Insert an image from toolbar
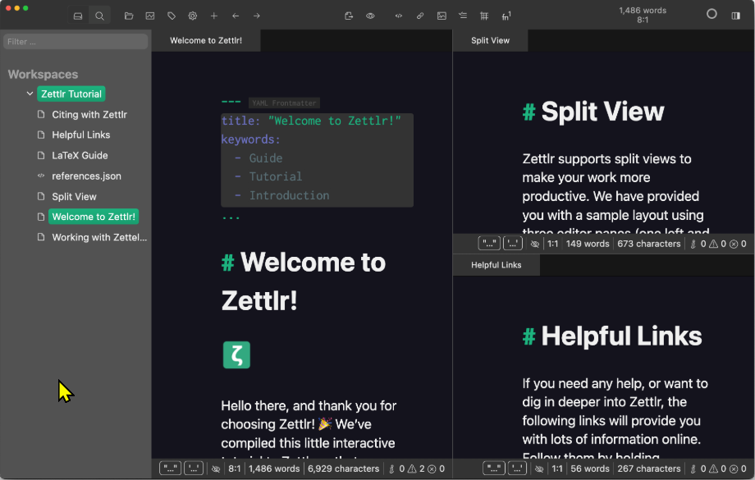The height and width of the screenshot is (480, 755). pos(442,16)
